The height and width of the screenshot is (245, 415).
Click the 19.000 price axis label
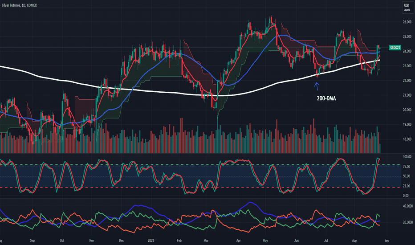pos(407,124)
